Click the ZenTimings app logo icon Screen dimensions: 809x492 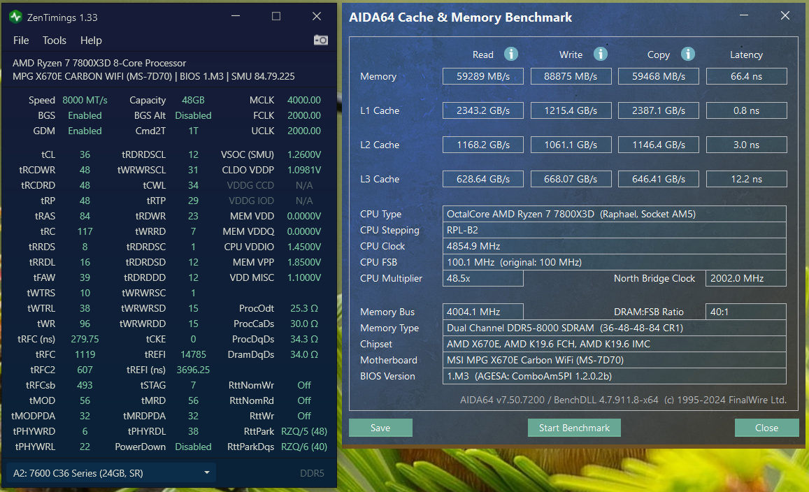tap(15, 17)
